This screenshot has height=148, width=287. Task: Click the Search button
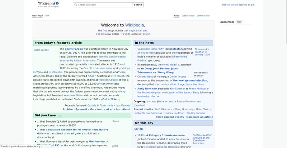tap(138, 5)
